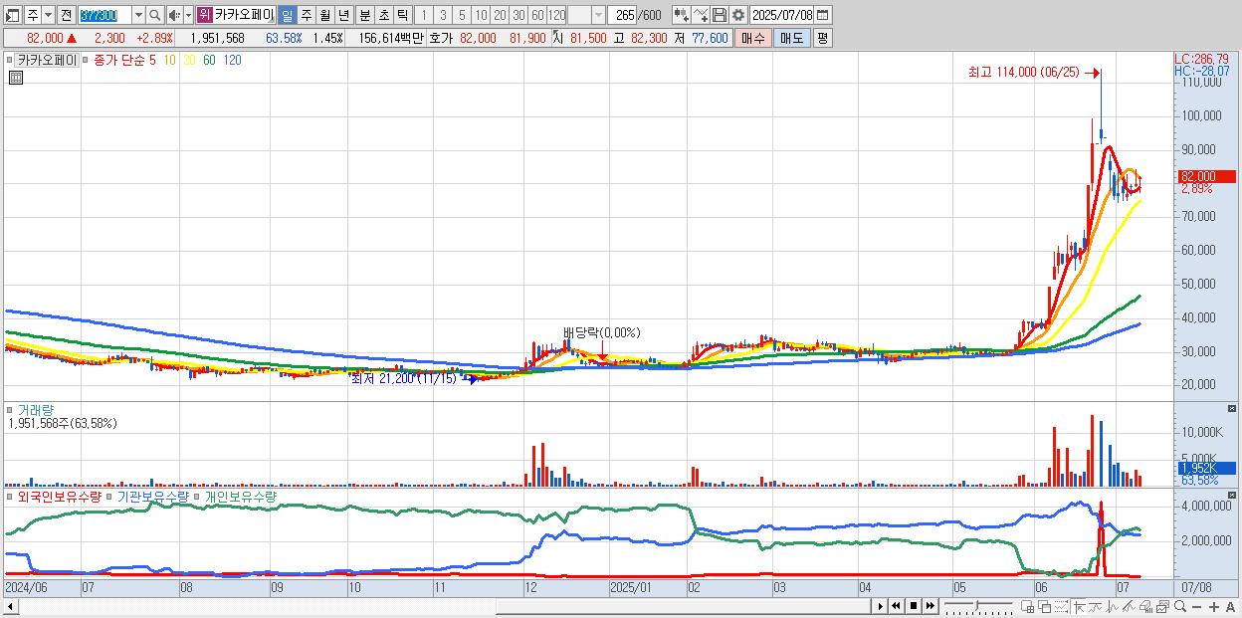Adjust the replay speed slider
The width and height of the screenshot is (1242, 618).
point(978,607)
